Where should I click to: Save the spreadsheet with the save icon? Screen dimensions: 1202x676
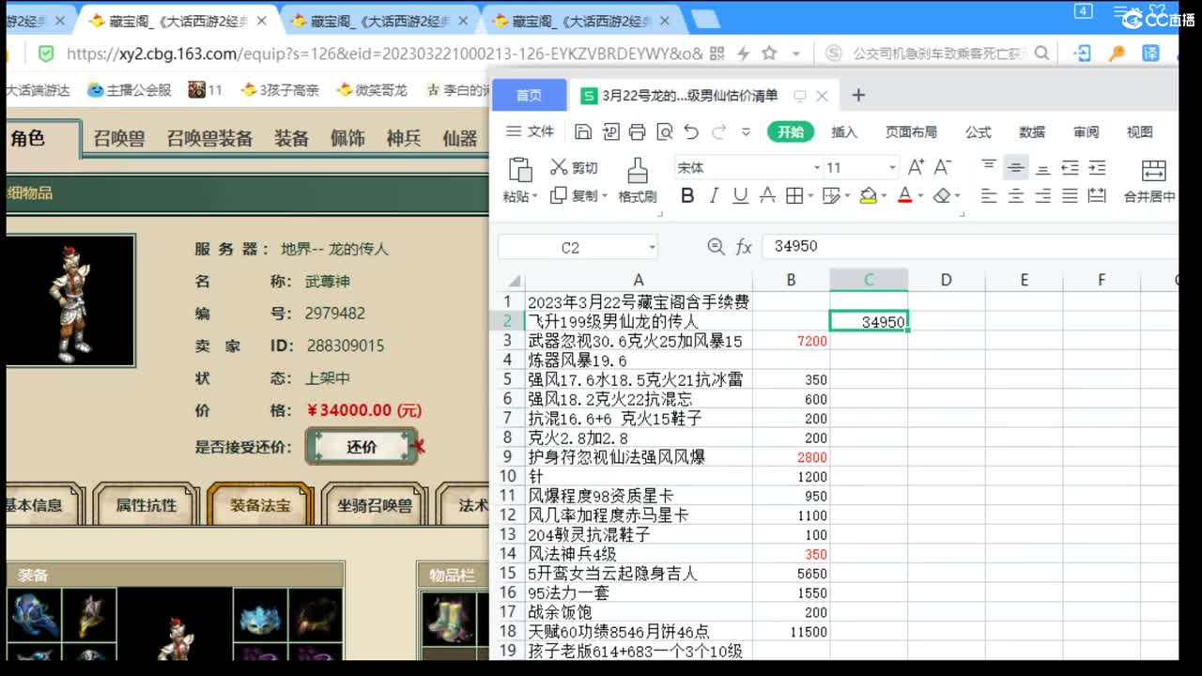pyautogui.click(x=583, y=131)
